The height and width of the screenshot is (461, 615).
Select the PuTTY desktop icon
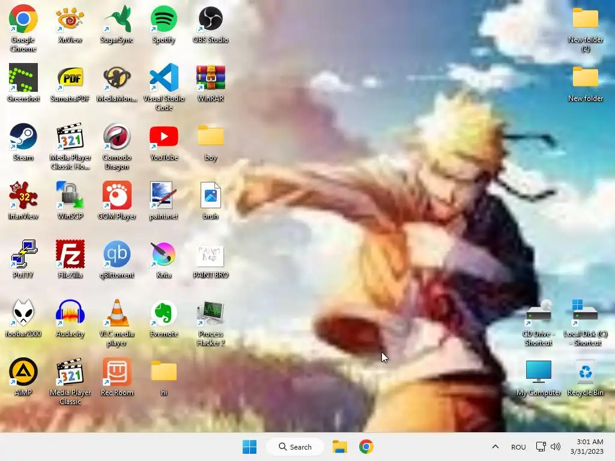pos(23,254)
